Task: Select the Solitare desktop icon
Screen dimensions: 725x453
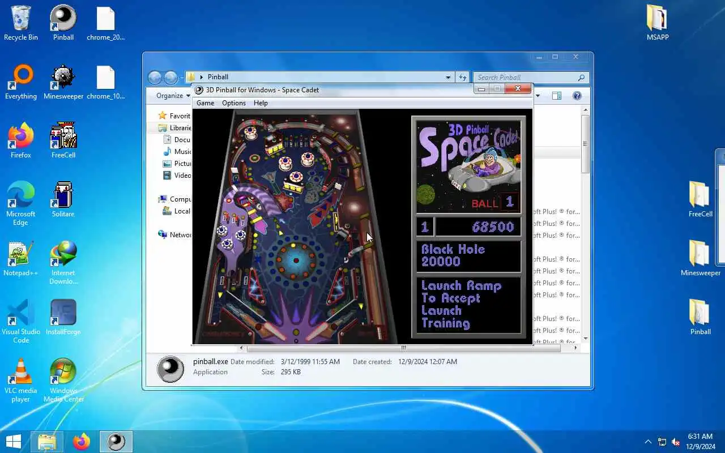Action: [x=63, y=200]
